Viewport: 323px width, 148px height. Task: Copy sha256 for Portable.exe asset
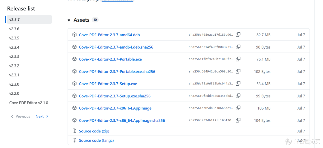238,59
